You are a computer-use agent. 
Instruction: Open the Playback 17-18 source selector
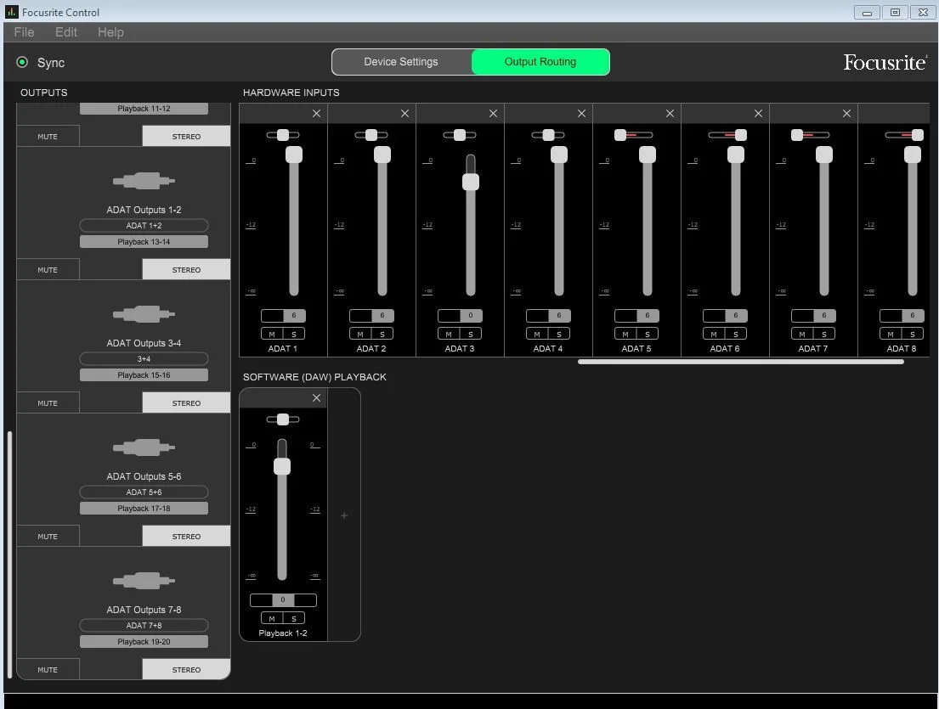click(144, 509)
